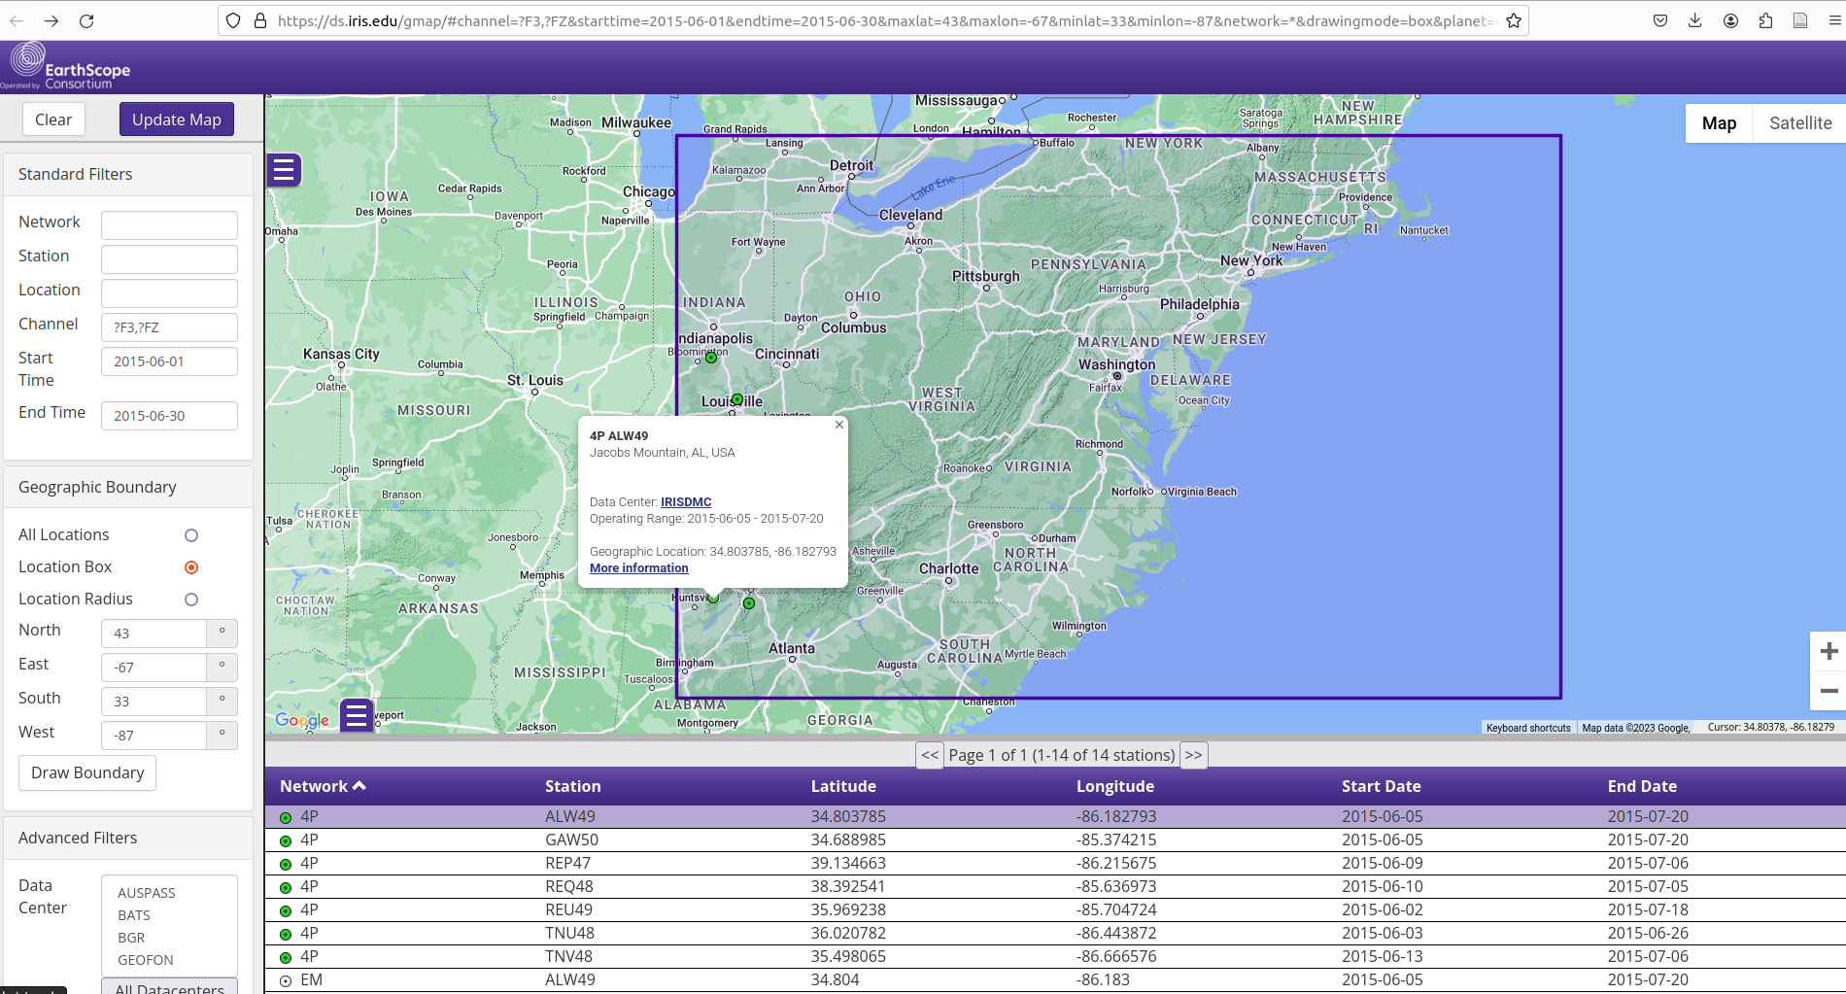Open the More information link

[x=638, y=568]
